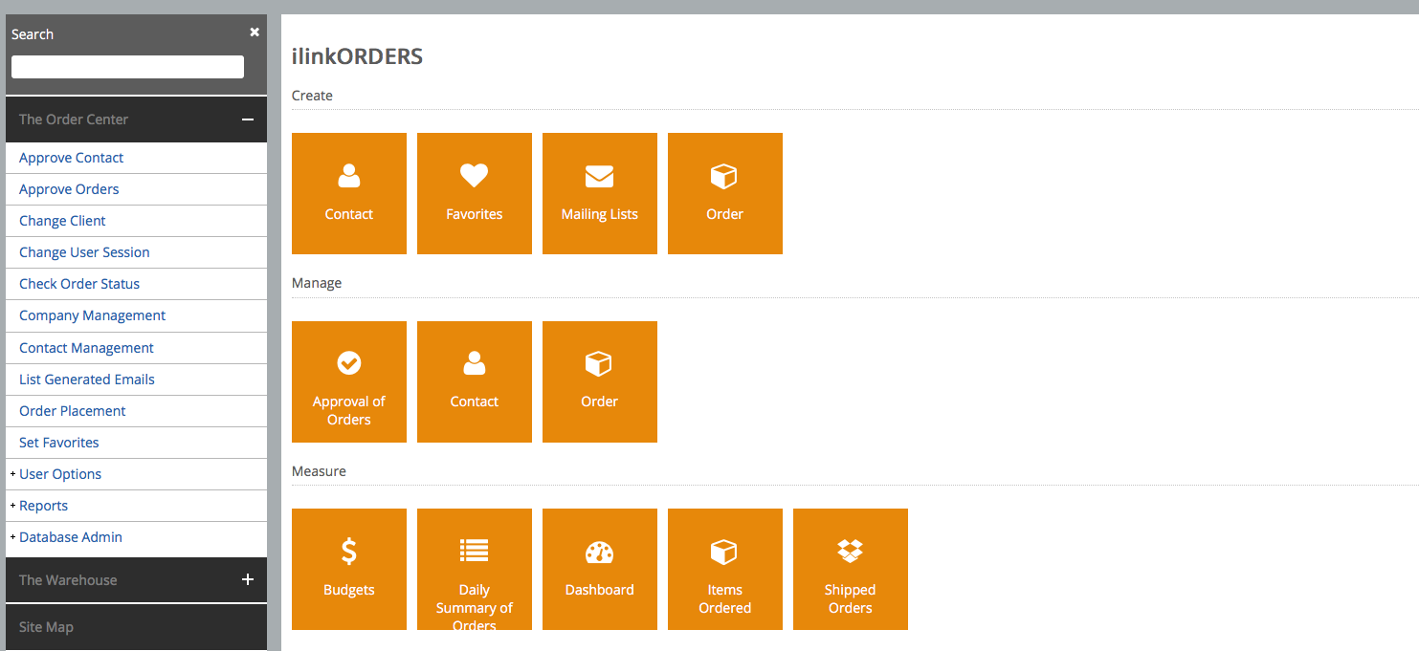Open the Approval of Orders tile
Image resolution: width=1419 pixels, height=651 pixels.
(349, 381)
